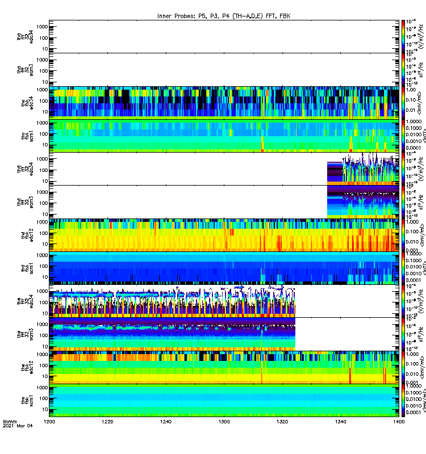Click the 0.100 colorbar value for thd fbk edc12
The width and height of the screenshot is (426, 454).
(x=412, y=232)
